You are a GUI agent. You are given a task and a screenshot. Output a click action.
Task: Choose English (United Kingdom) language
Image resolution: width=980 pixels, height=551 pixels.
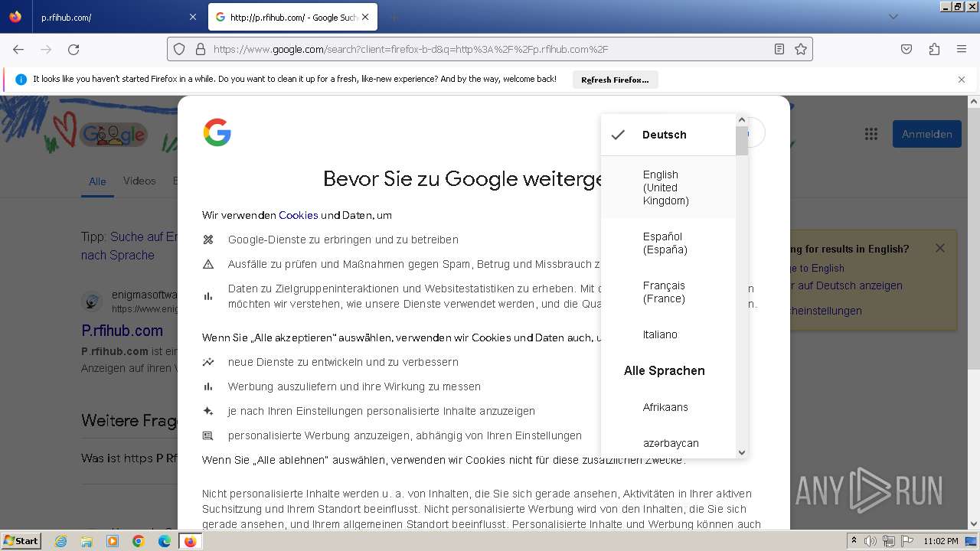668,187
